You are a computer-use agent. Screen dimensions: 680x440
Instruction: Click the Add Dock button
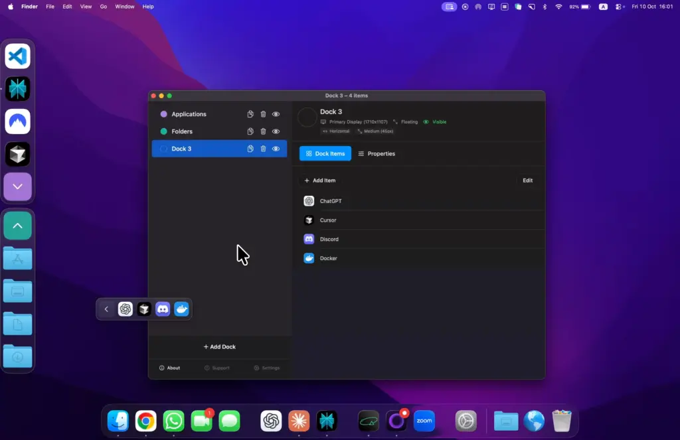219,347
